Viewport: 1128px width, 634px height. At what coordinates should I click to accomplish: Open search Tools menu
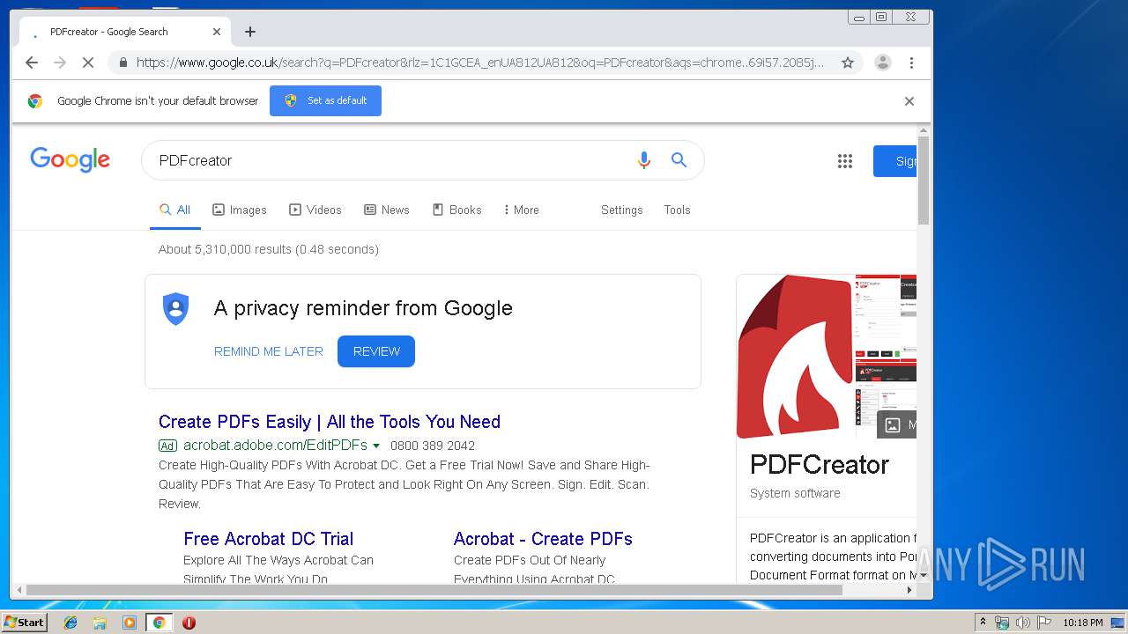(677, 210)
